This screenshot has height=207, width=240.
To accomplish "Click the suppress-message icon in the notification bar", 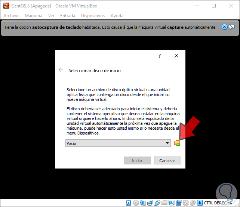I will pyautogui.click(x=231, y=27).
